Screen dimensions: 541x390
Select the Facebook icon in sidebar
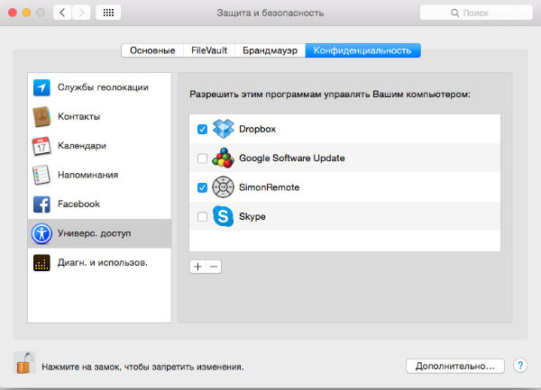click(41, 204)
